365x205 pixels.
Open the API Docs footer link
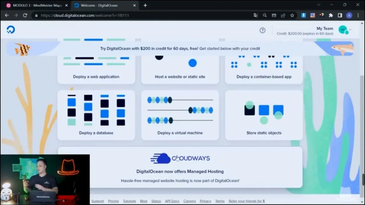click(172, 201)
